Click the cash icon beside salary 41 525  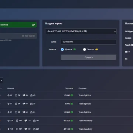click(72, 120)
